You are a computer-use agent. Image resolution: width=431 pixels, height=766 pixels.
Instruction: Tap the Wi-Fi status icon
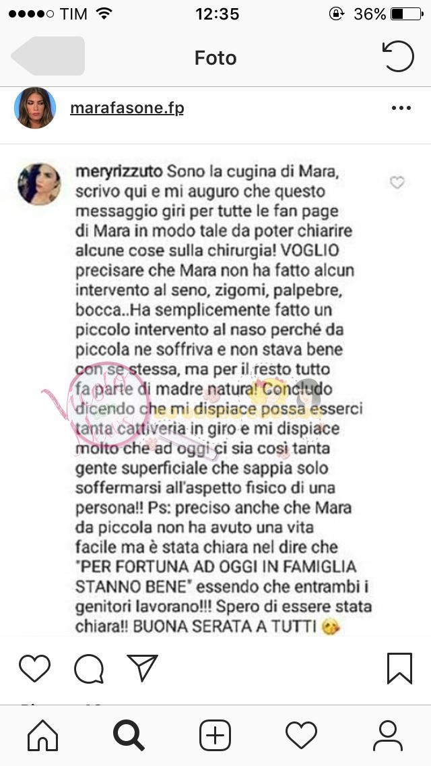(x=104, y=13)
